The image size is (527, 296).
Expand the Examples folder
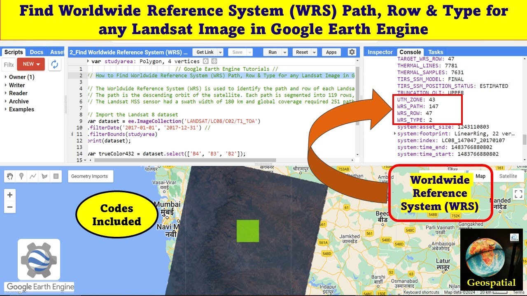(6, 109)
